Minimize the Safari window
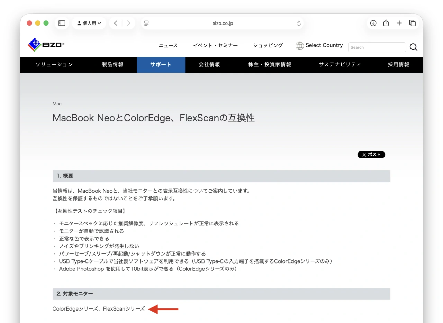Viewport: 443px width, 323px height. coord(38,23)
